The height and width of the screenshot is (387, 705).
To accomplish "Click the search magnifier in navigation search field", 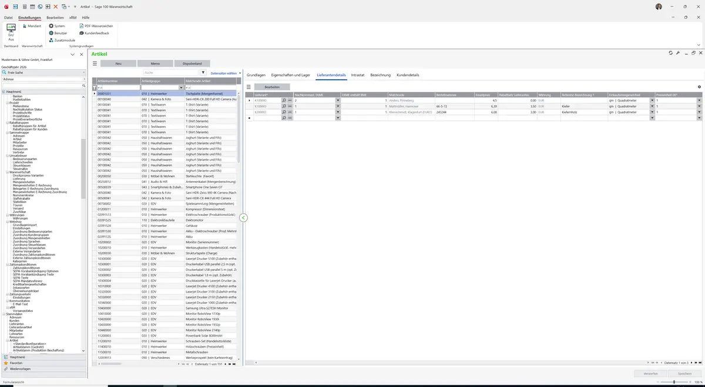I will point(84,86).
